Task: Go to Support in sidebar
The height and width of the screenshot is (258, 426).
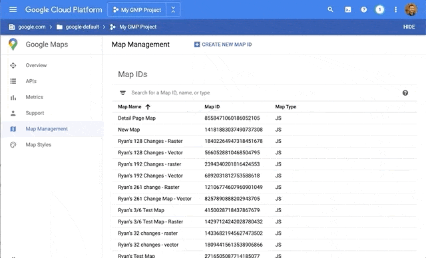Action: click(35, 113)
